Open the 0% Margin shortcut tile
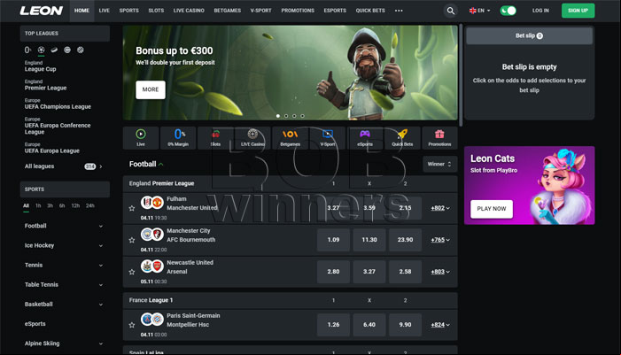621x355 pixels. coord(178,138)
